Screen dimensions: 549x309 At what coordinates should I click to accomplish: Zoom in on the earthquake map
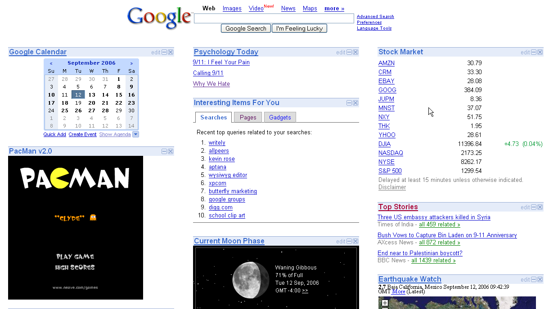[385, 303]
